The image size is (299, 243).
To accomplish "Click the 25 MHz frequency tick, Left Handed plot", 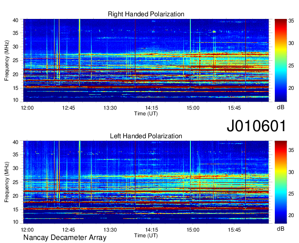I will [x=16, y=182].
